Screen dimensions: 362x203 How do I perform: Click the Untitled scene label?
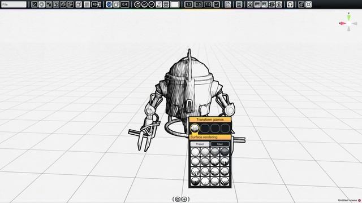(347, 201)
